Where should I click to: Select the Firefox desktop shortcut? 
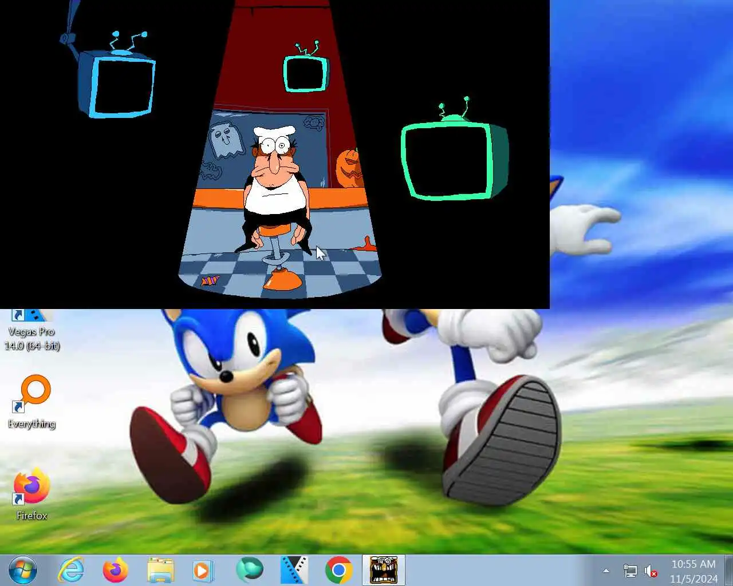point(32,494)
